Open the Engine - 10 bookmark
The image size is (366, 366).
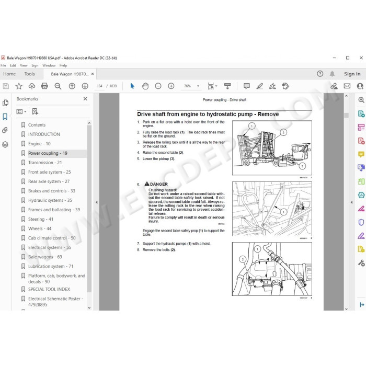click(39, 144)
